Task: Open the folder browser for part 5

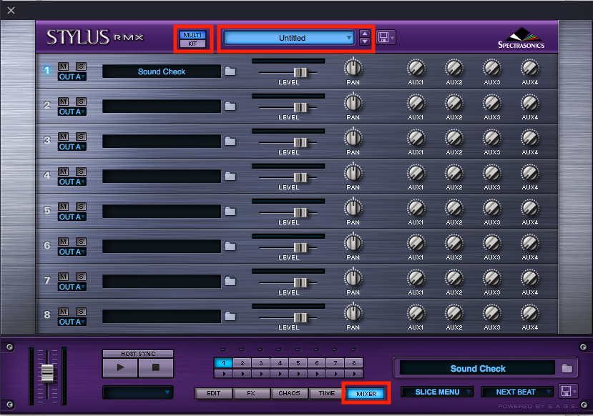Action: click(230, 211)
